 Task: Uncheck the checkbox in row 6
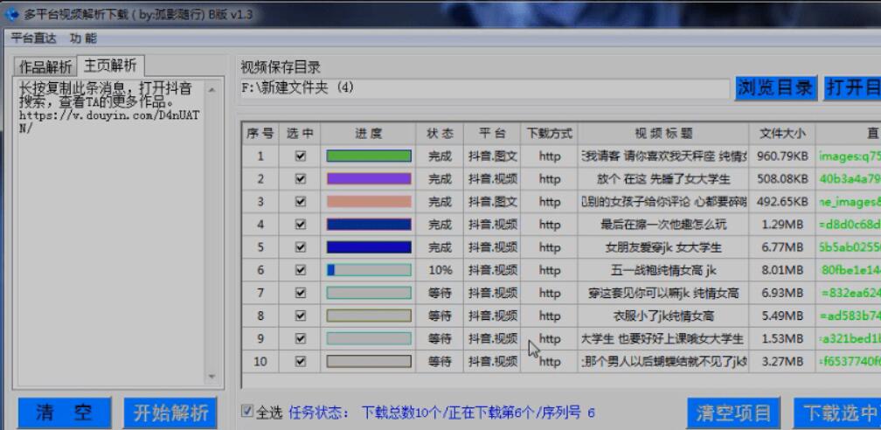[301, 270]
